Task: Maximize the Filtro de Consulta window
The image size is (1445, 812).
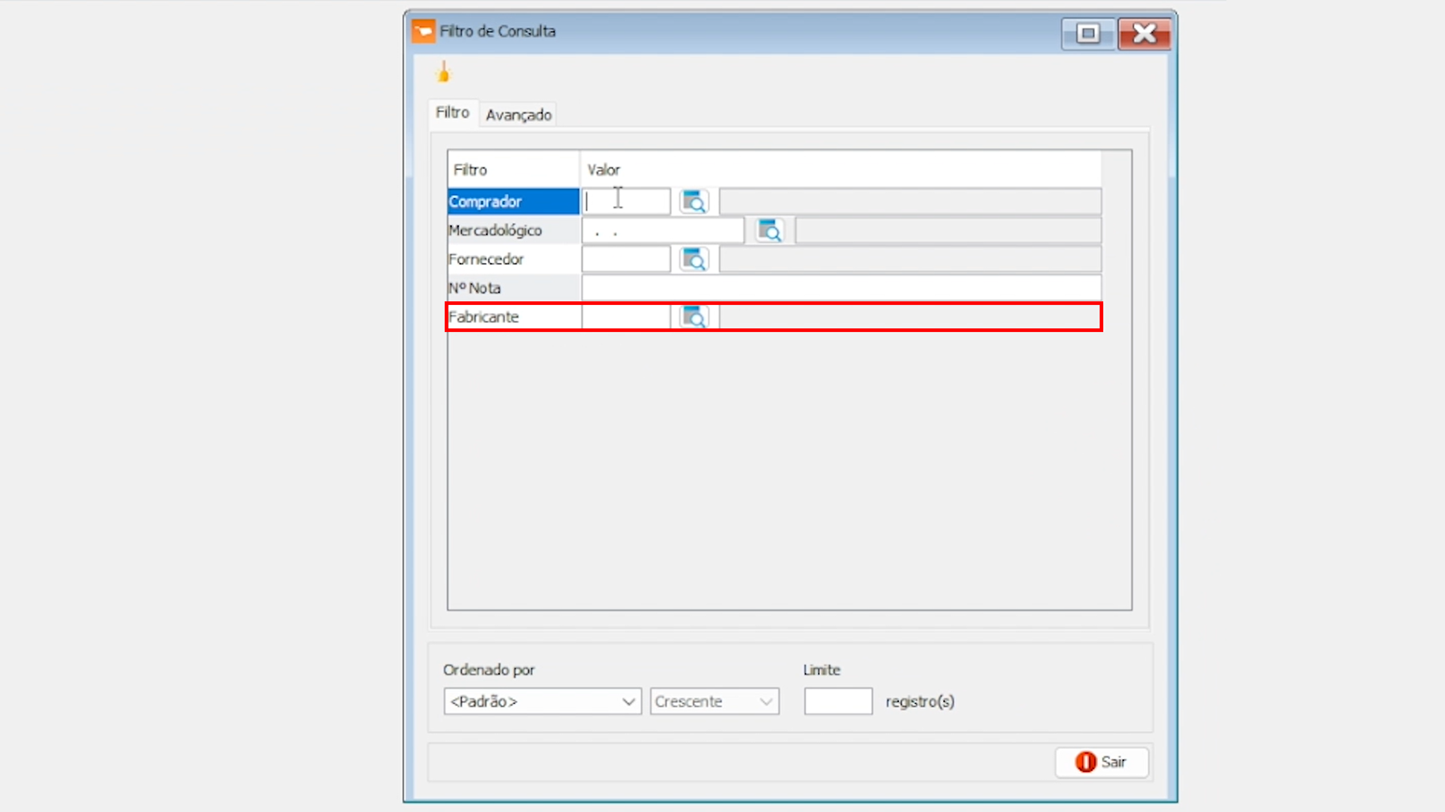Action: [x=1088, y=34]
